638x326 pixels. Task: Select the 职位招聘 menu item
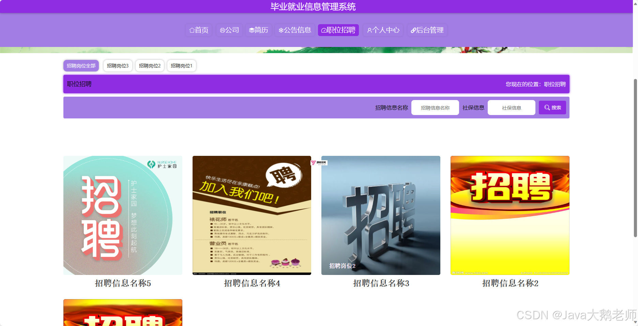pos(338,30)
